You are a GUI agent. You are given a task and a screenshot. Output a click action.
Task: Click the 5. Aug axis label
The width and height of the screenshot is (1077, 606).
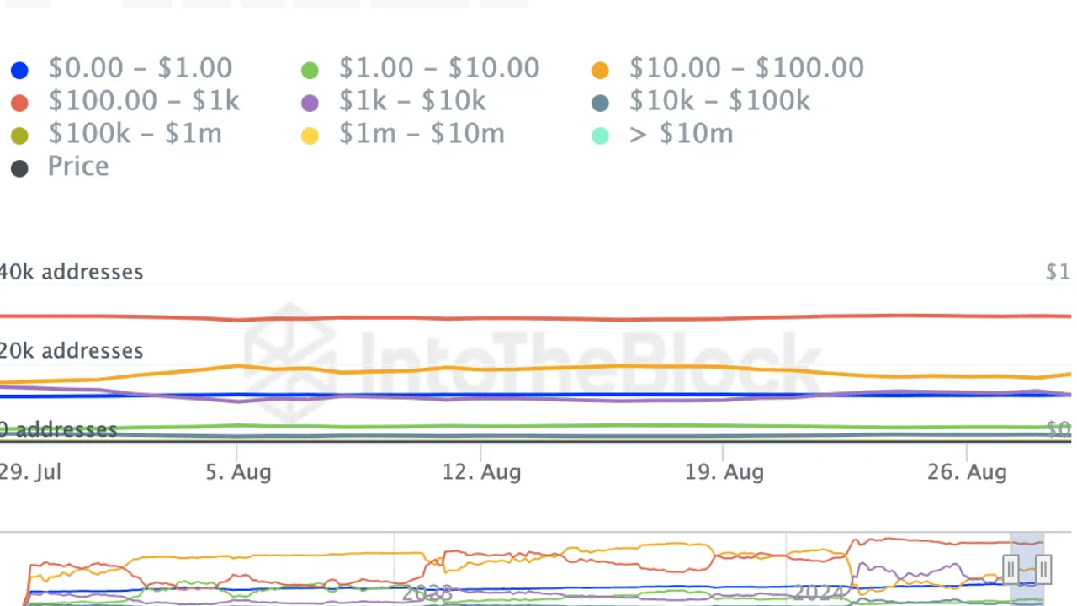pos(239,472)
